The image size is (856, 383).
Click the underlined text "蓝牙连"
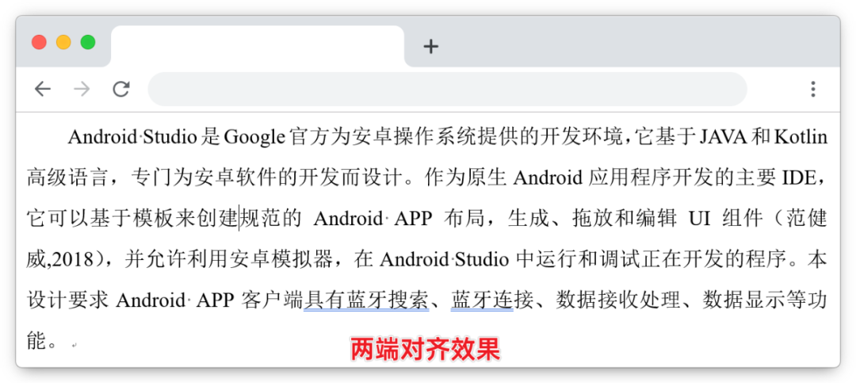(482, 300)
